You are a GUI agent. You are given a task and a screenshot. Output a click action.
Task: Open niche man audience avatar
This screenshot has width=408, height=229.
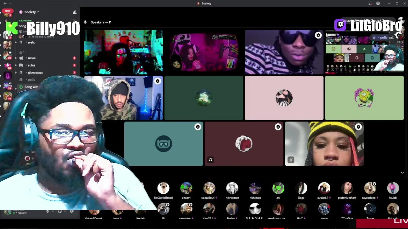(x=232, y=188)
